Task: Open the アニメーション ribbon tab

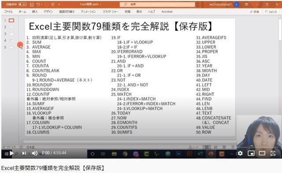Action: pyautogui.click(x=88, y=11)
